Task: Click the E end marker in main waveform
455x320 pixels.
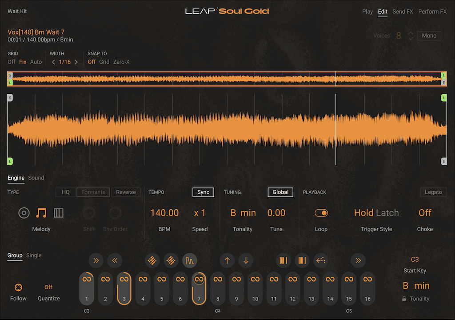Action: [444, 161]
